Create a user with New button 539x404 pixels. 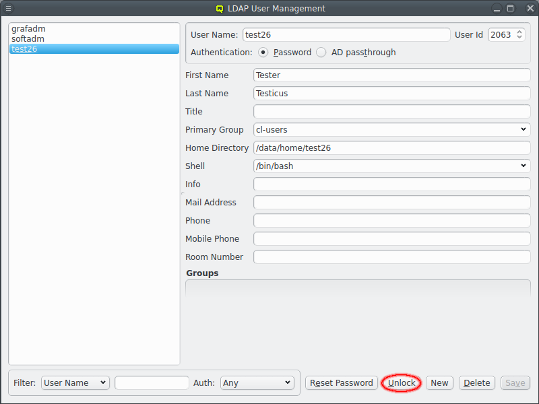coord(439,382)
